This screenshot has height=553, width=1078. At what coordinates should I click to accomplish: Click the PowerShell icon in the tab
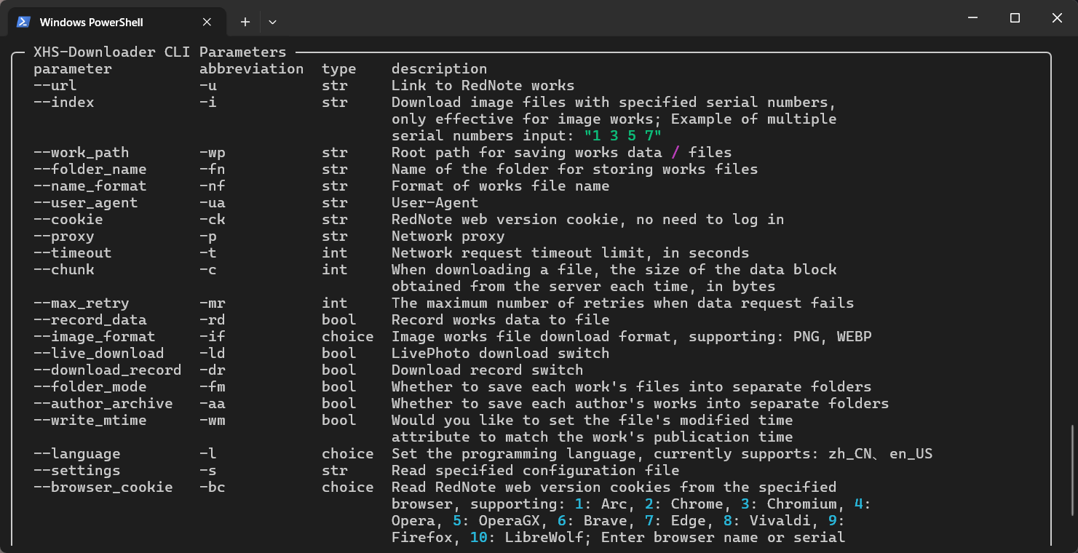coord(24,22)
